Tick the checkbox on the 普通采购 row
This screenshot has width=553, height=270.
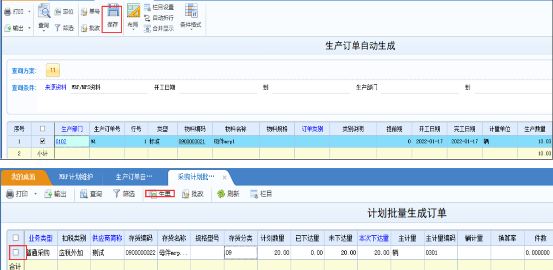pos(16,252)
